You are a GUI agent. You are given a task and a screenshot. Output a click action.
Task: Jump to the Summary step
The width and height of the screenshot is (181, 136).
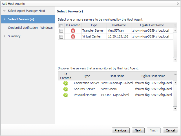click(x=14, y=36)
